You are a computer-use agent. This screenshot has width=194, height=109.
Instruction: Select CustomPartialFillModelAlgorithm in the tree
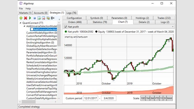pos(42,36)
